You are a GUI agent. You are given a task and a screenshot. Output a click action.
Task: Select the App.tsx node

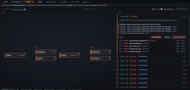pyautogui.click(x=69, y=55)
